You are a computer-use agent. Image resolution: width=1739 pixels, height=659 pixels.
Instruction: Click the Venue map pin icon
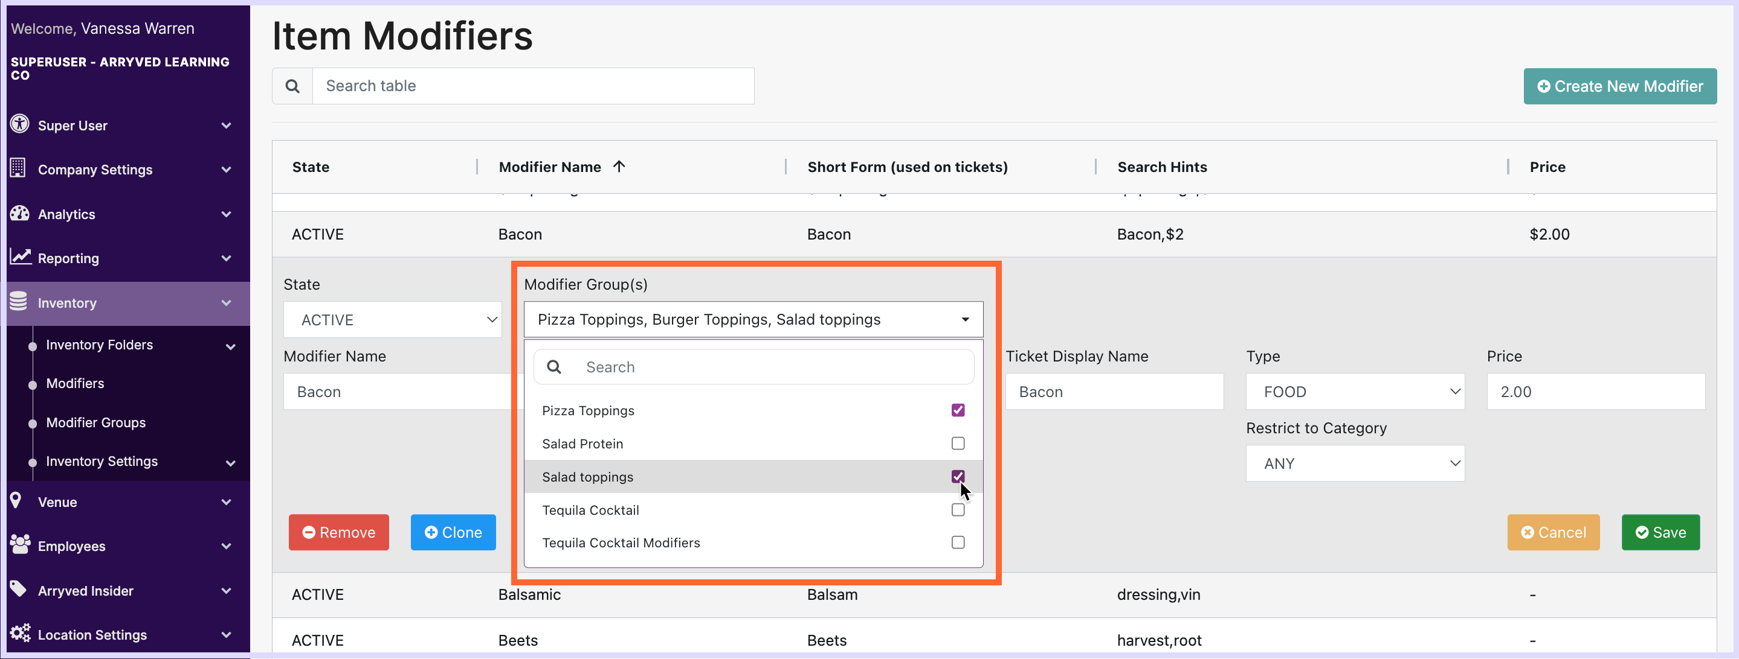pos(16,500)
